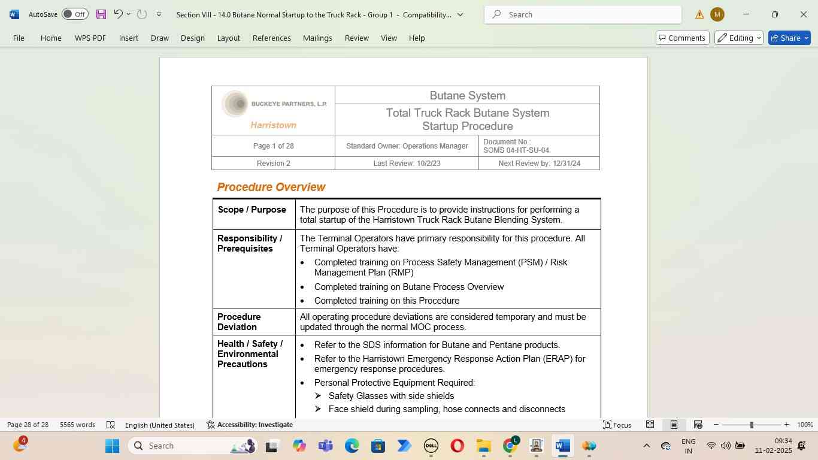Open the Windows Start menu
818x460 pixels.
point(112,446)
